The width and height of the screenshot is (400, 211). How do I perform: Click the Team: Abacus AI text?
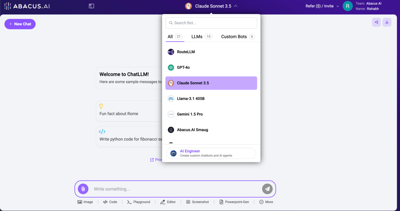coord(368,3)
